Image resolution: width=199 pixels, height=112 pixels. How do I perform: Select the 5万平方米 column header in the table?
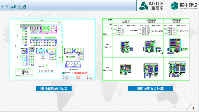[x=125, y=21]
